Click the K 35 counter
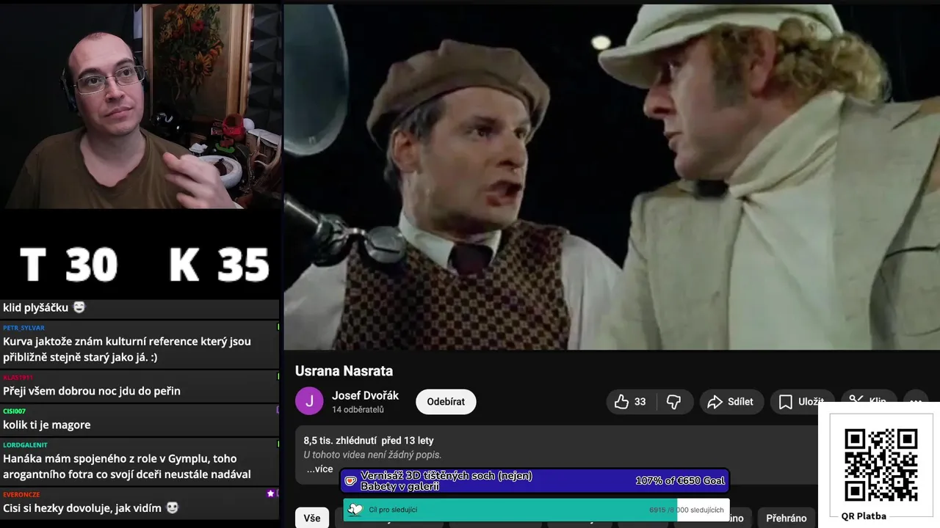 [x=218, y=265]
